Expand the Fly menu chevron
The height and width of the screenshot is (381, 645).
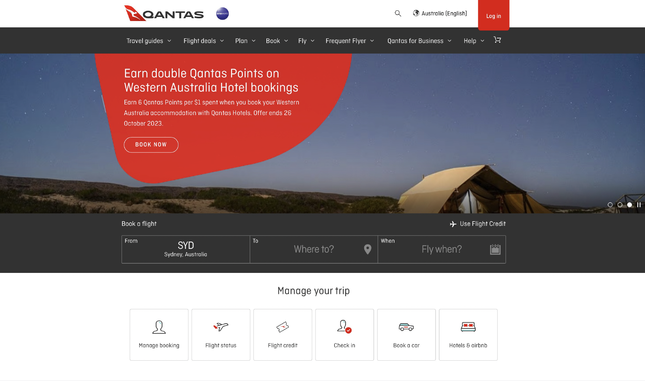click(312, 41)
